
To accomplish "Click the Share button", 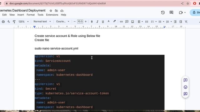I will coord(195,12).
